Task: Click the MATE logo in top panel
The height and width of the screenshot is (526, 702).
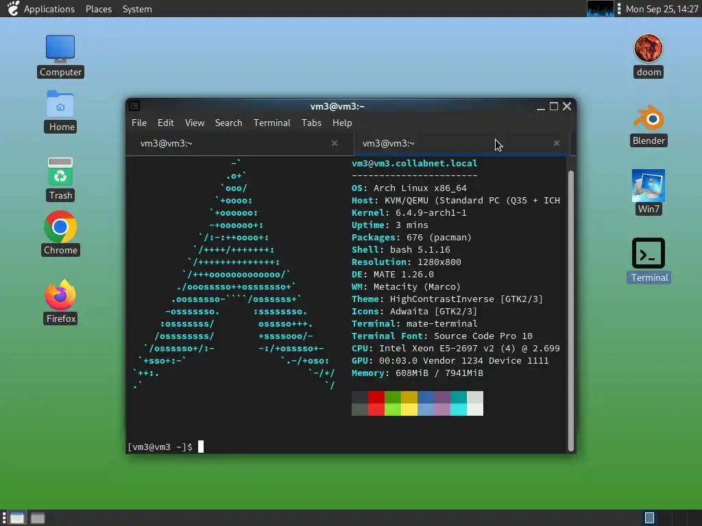Action: tap(13, 8)
